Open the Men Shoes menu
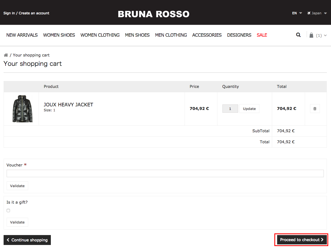Viewport: 331px width, 248px height. click(x=137, y=35)
